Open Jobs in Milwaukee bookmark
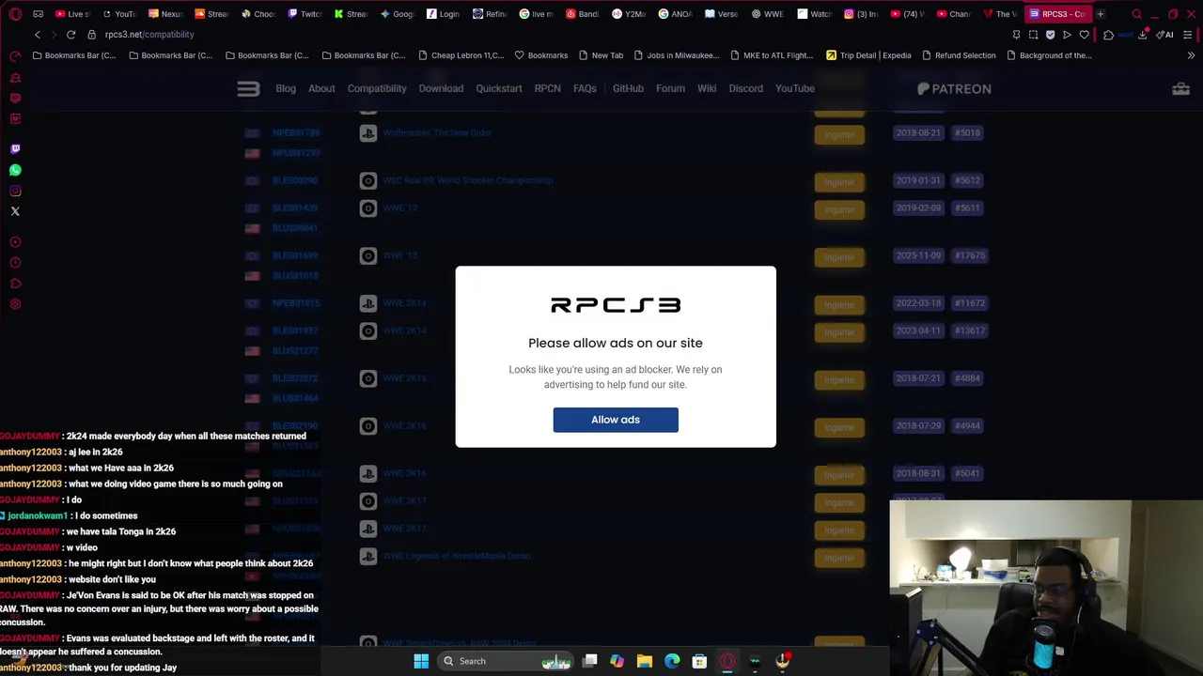This screenshot has height=676, width=1203. pyautogui.click(x=677, y=55)
